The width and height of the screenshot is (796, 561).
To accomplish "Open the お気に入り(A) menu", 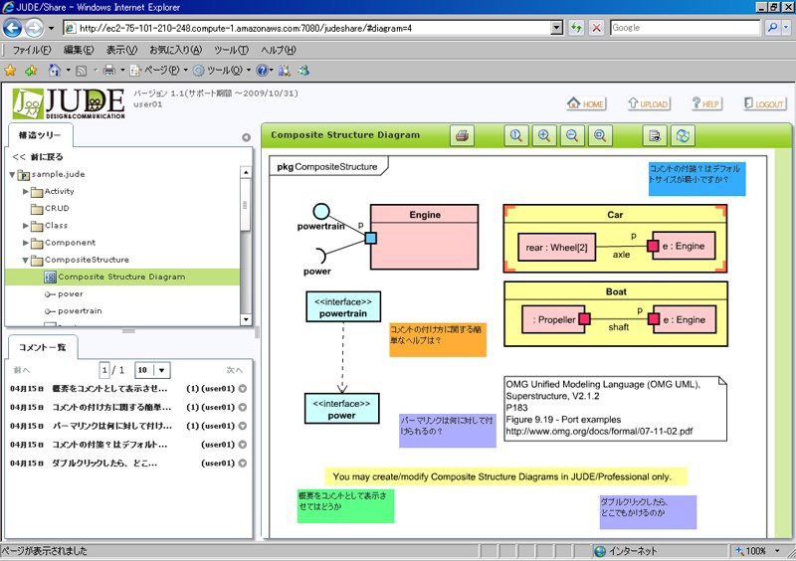I will click(x=176, y=50).
